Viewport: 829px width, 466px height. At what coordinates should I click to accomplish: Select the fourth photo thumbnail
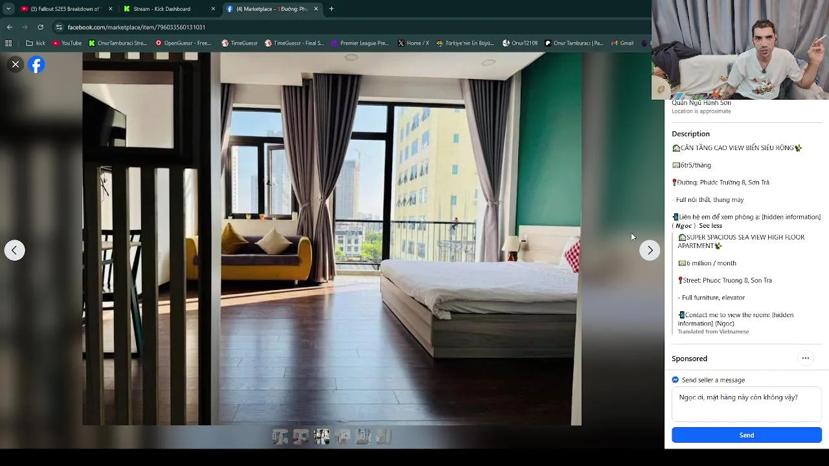tap(343, 437)
